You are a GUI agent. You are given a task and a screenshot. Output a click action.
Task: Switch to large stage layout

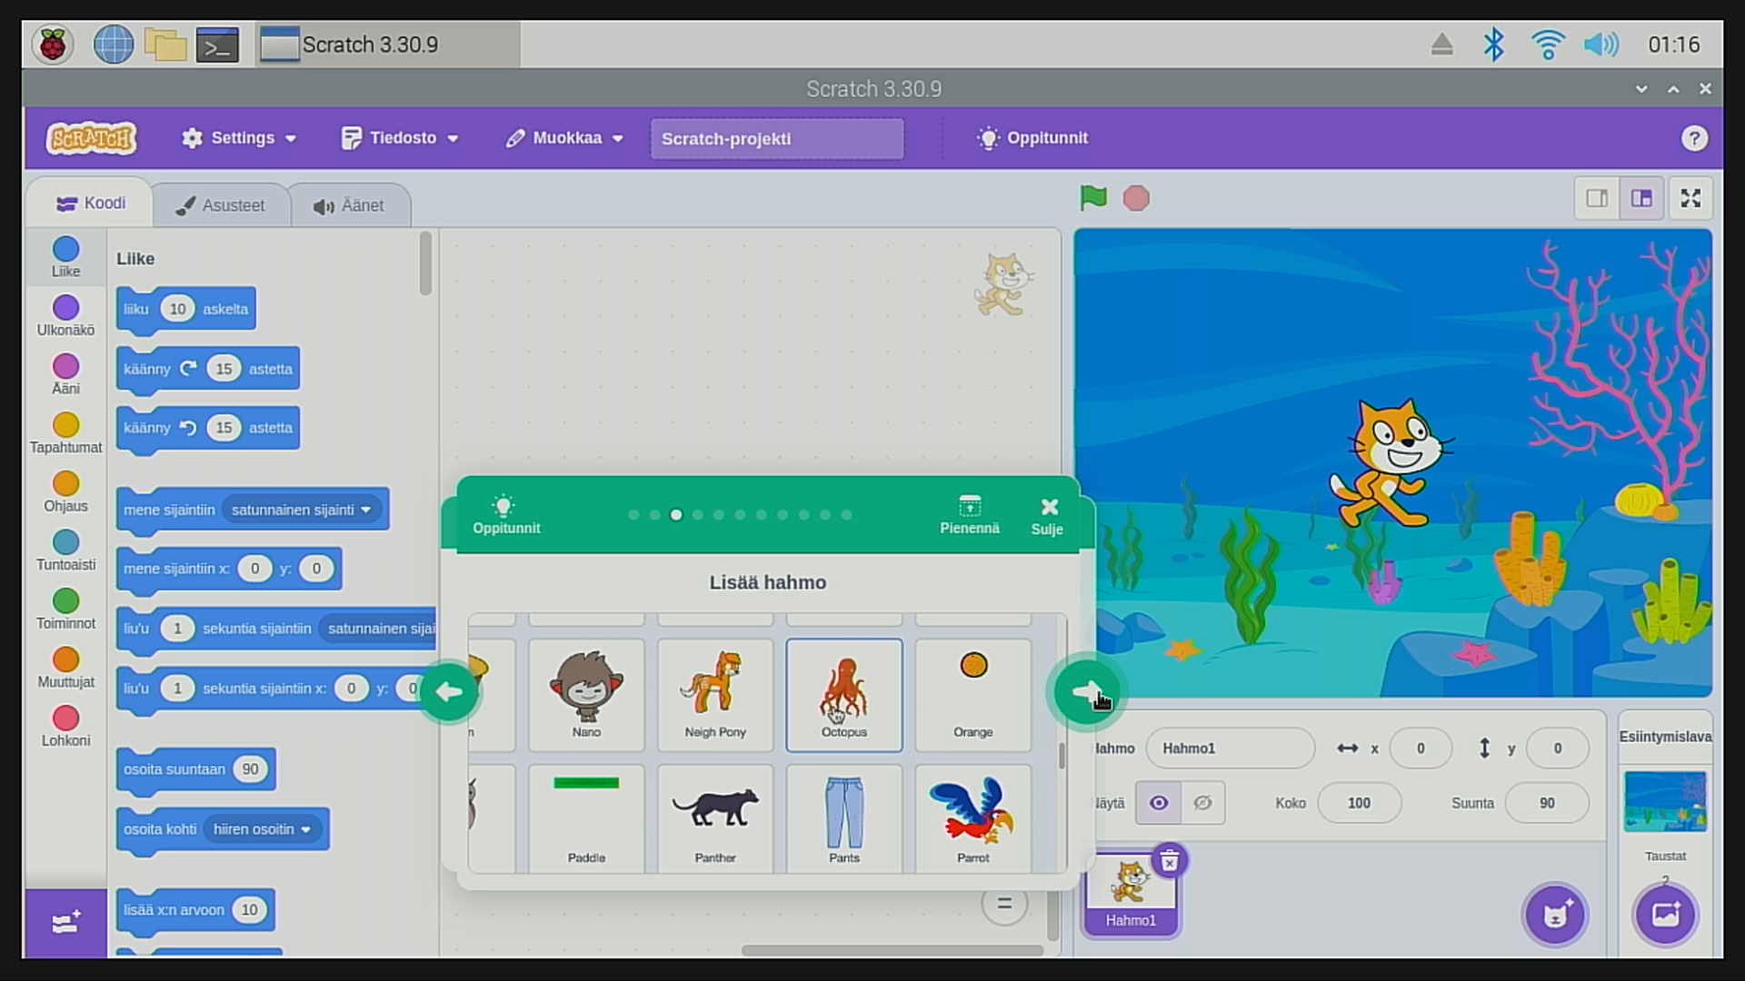[x=1641, y=198]
